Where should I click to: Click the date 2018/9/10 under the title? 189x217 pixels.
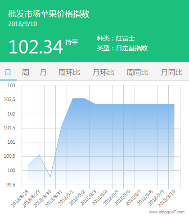click(22, 24)
